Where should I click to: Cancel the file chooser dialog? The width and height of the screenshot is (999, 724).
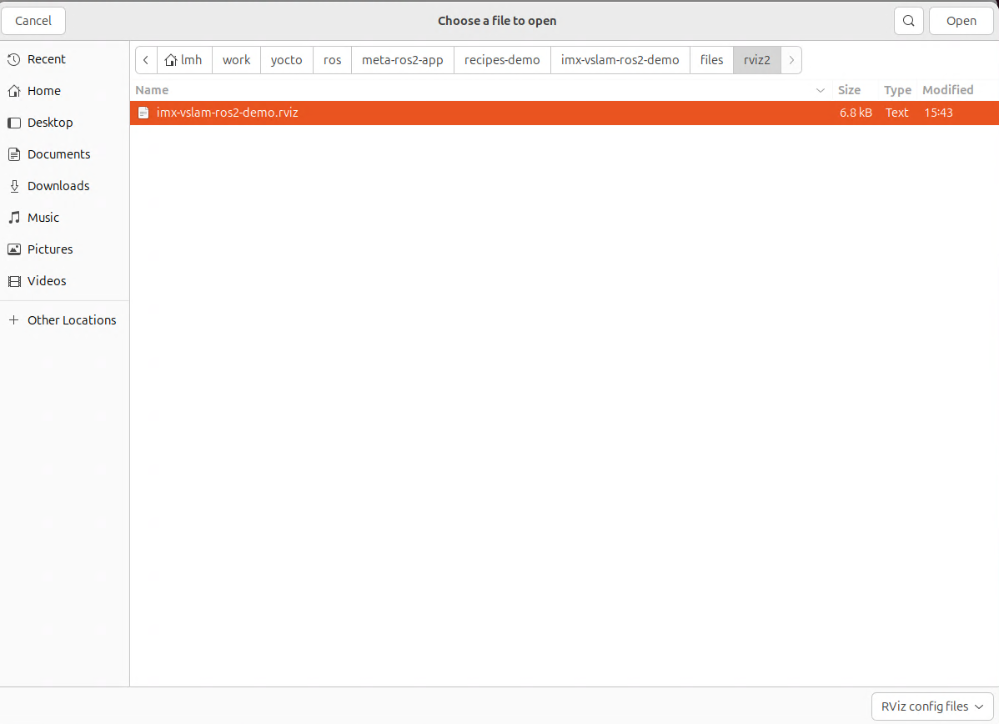pos(33,21)
